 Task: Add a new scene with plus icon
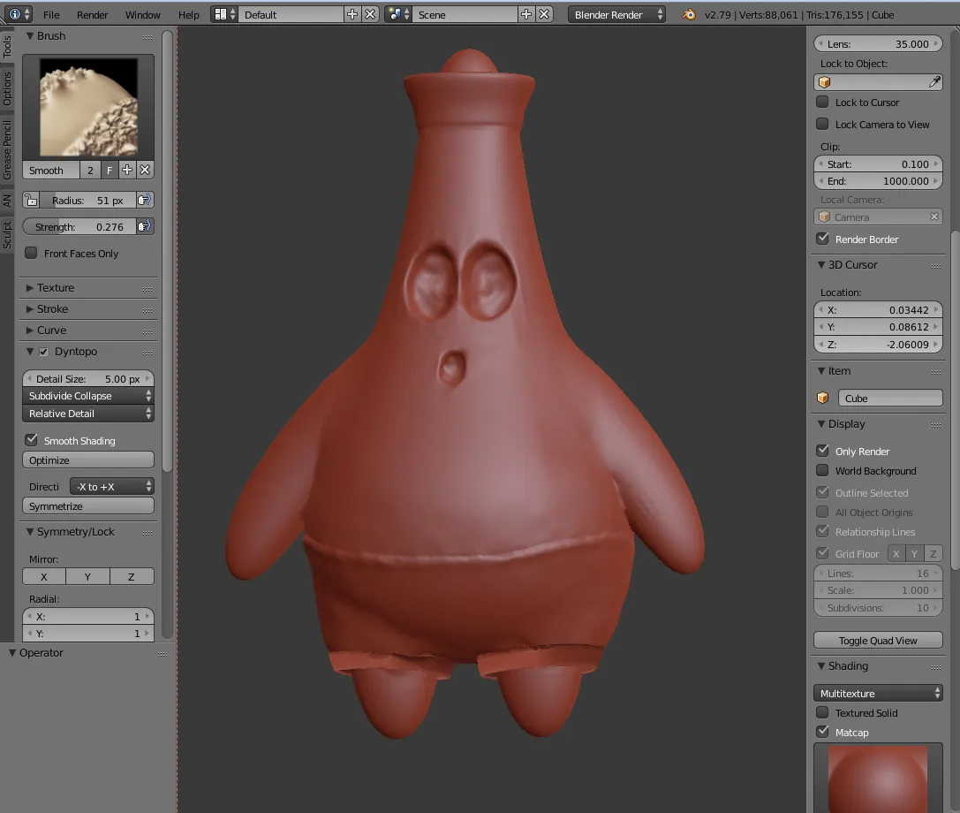525,14
